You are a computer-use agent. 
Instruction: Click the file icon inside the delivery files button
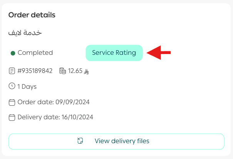[x=80, y=141]
